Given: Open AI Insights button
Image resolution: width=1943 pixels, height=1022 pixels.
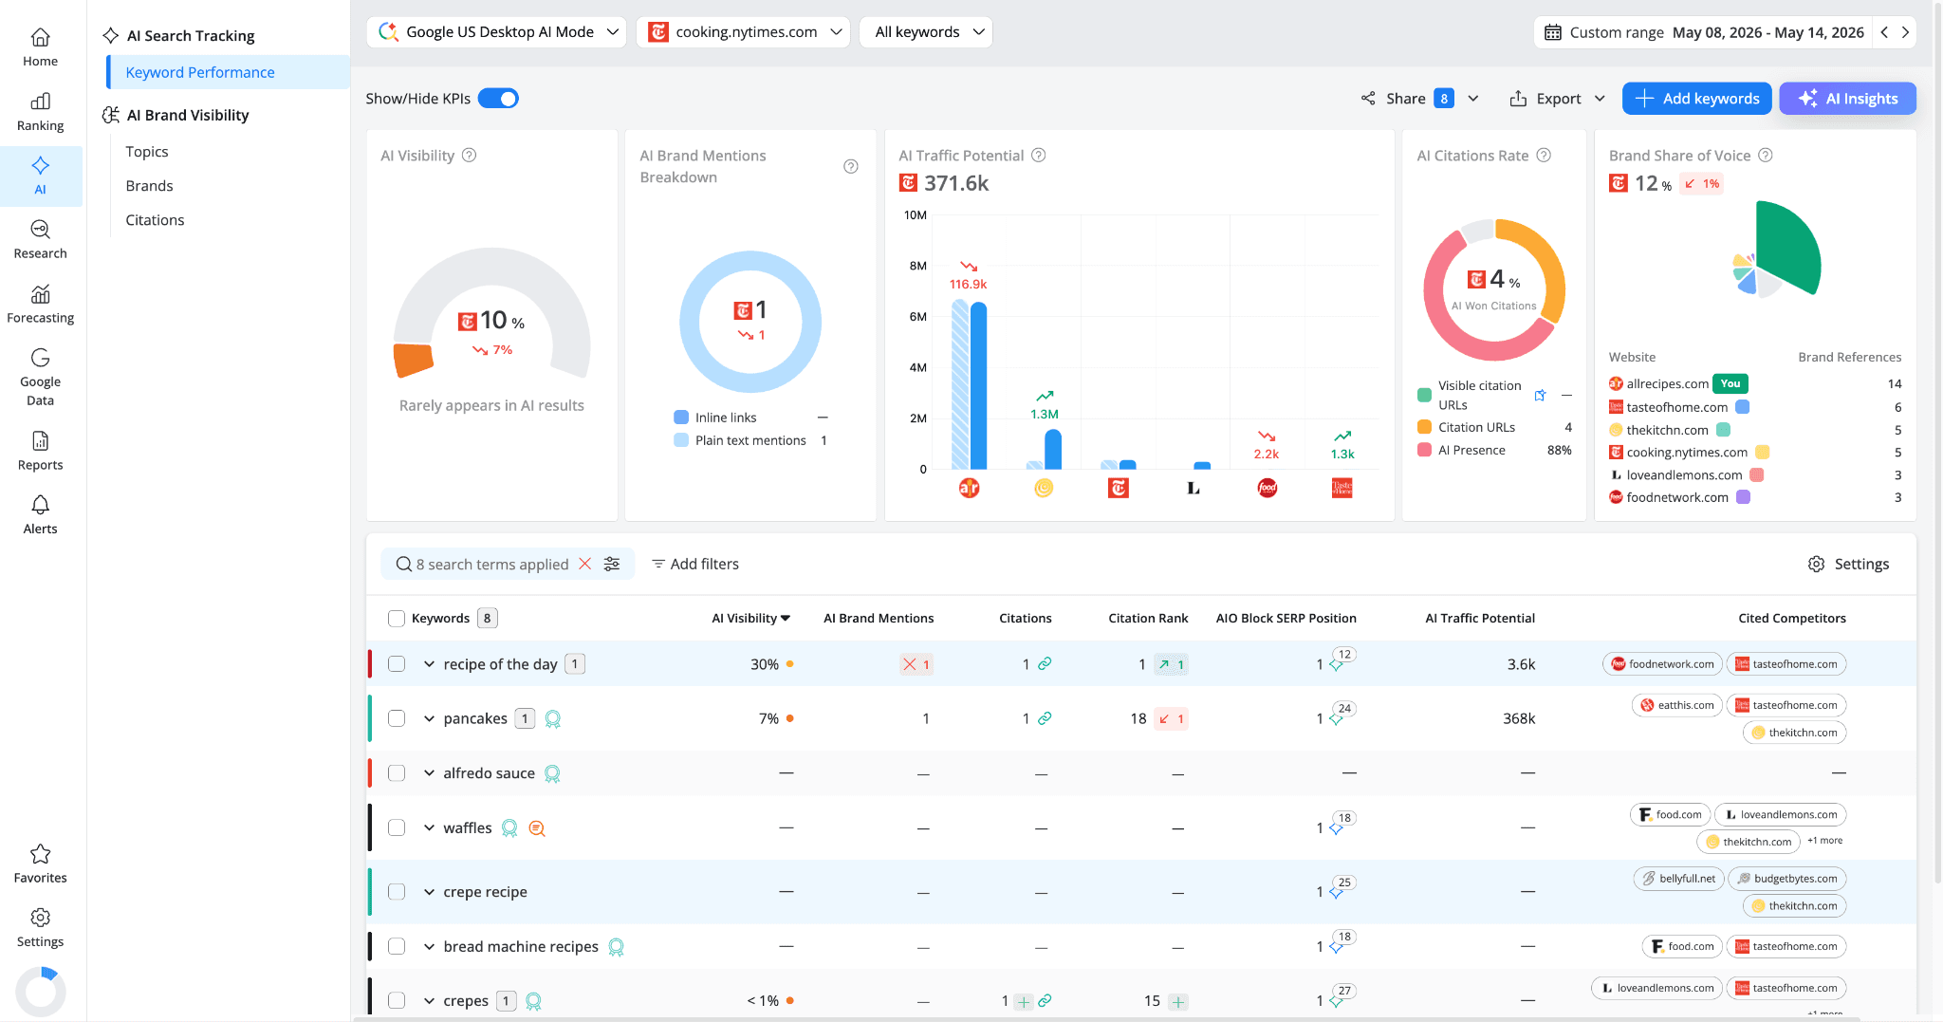Looking at the screenshot, I should [x=1847, y=99].
